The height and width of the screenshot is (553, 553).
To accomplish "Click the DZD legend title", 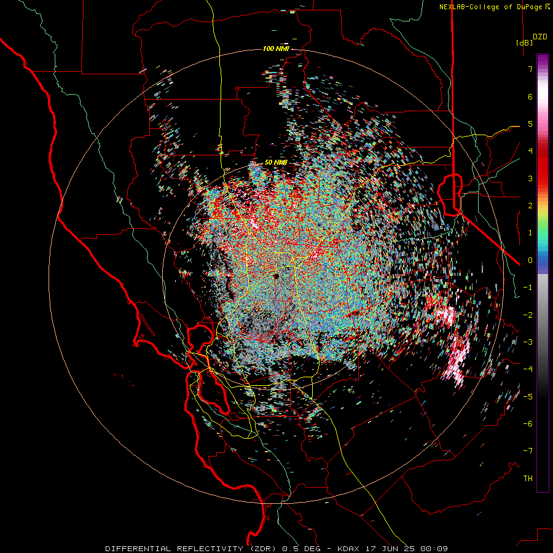I will tap(540, 37).
